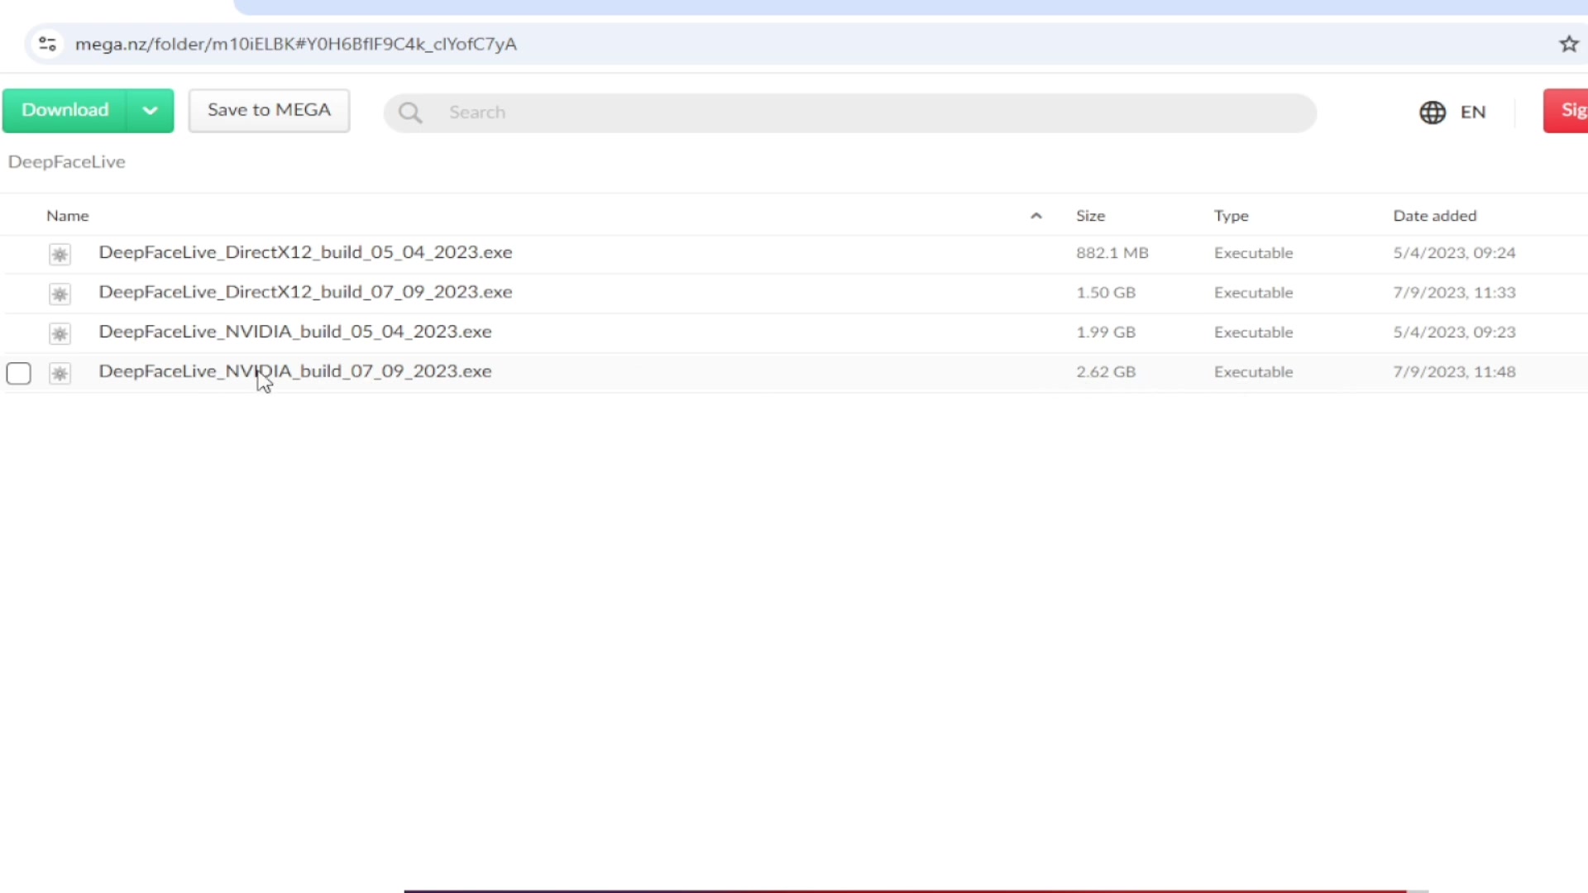The image size is (1588, 893).
Task: Check the box for NVIDIA build 07_09_2023
Action: coord(18,373)
